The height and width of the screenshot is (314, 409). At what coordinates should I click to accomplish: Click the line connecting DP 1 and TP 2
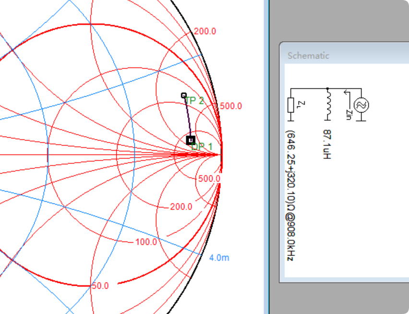[x=187, y=118]
